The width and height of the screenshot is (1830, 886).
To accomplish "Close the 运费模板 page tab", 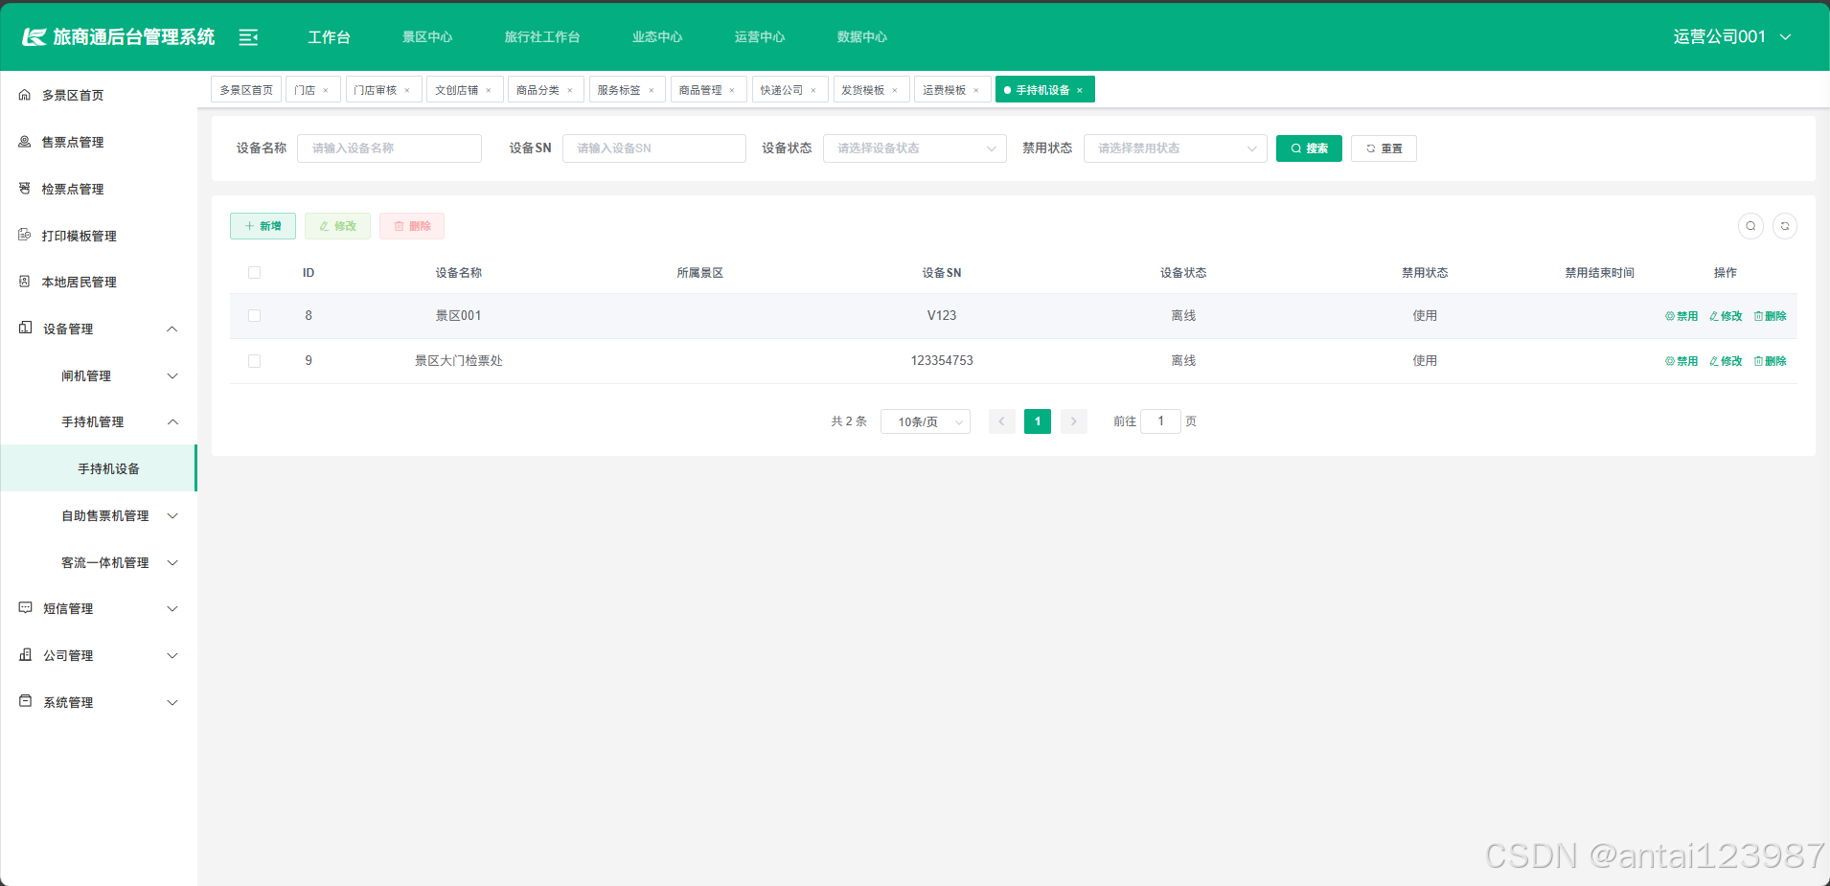I will click(x=976, y=91).
